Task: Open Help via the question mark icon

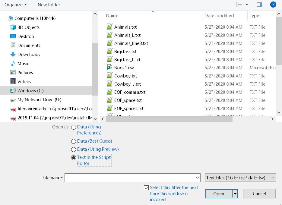Action: [273, 5]
